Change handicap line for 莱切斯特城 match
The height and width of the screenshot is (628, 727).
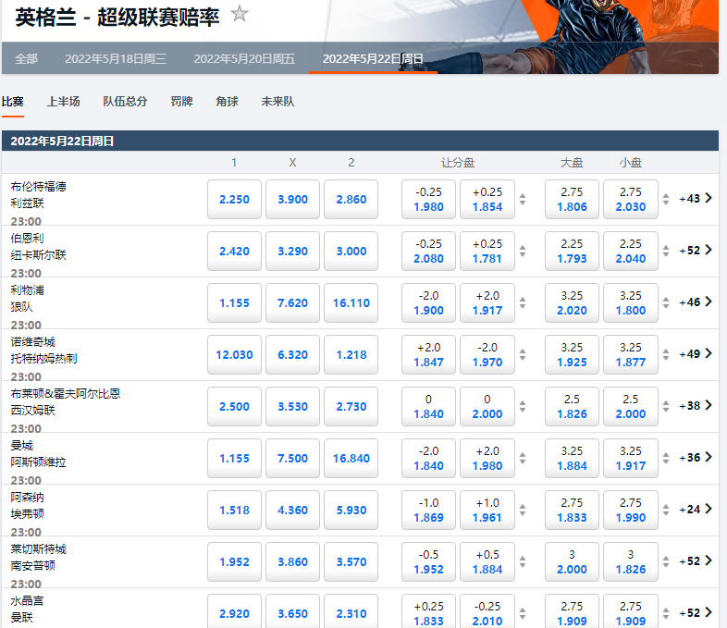pyautogui.click(x=523, y=562)
